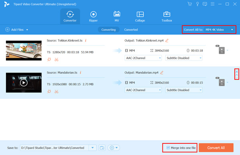The width and height of the screenshot is (240, 155).
Task: Expand the Save to path dropdown
Action: 93,148
